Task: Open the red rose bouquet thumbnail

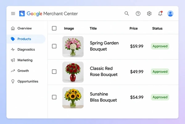Action: click(x=73, y=72)
